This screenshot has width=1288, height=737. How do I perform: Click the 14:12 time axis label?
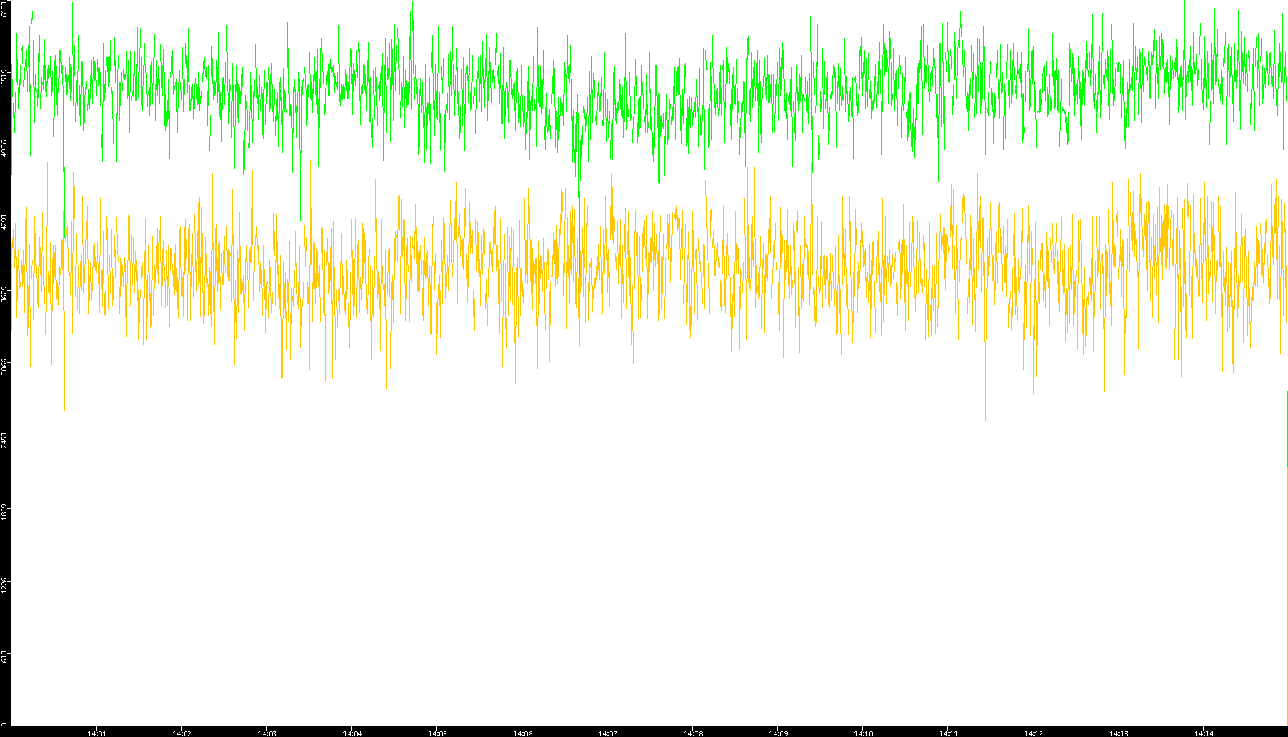[x=1034, y=733]
